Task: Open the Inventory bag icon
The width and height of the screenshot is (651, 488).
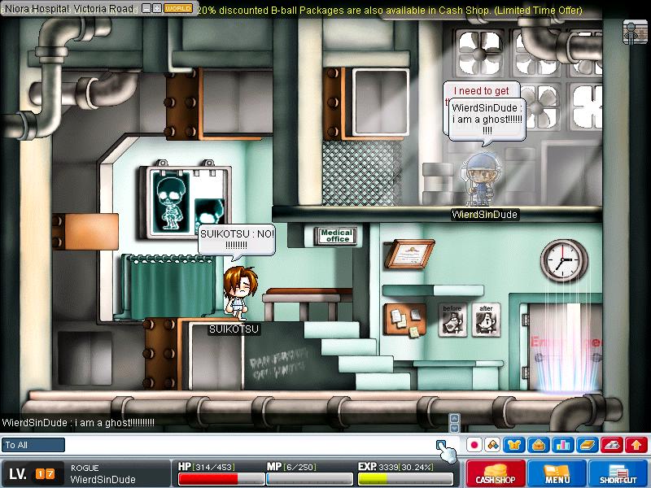Action: pos(539,445)
